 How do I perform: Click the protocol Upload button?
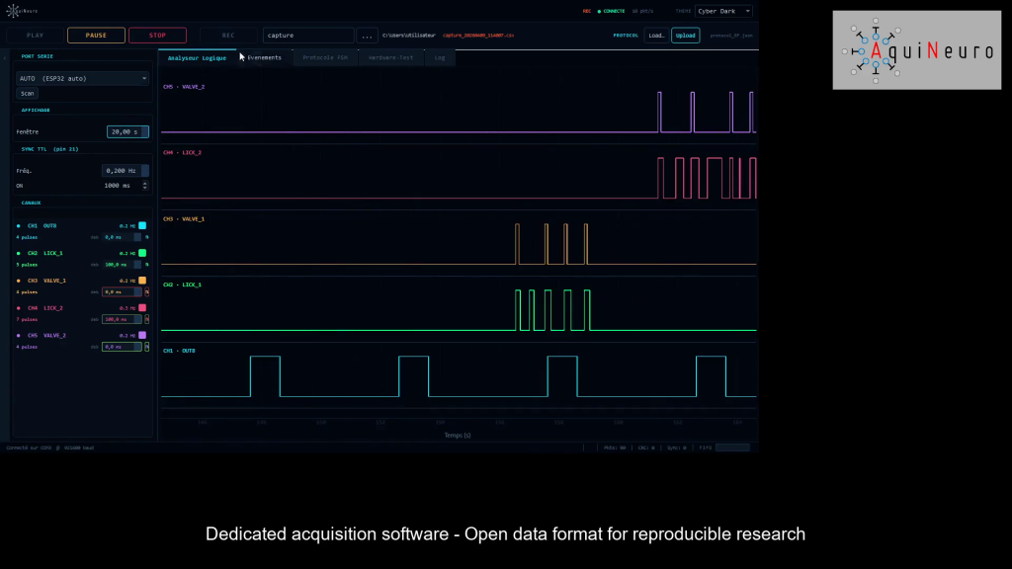click(x=685, y=36)
